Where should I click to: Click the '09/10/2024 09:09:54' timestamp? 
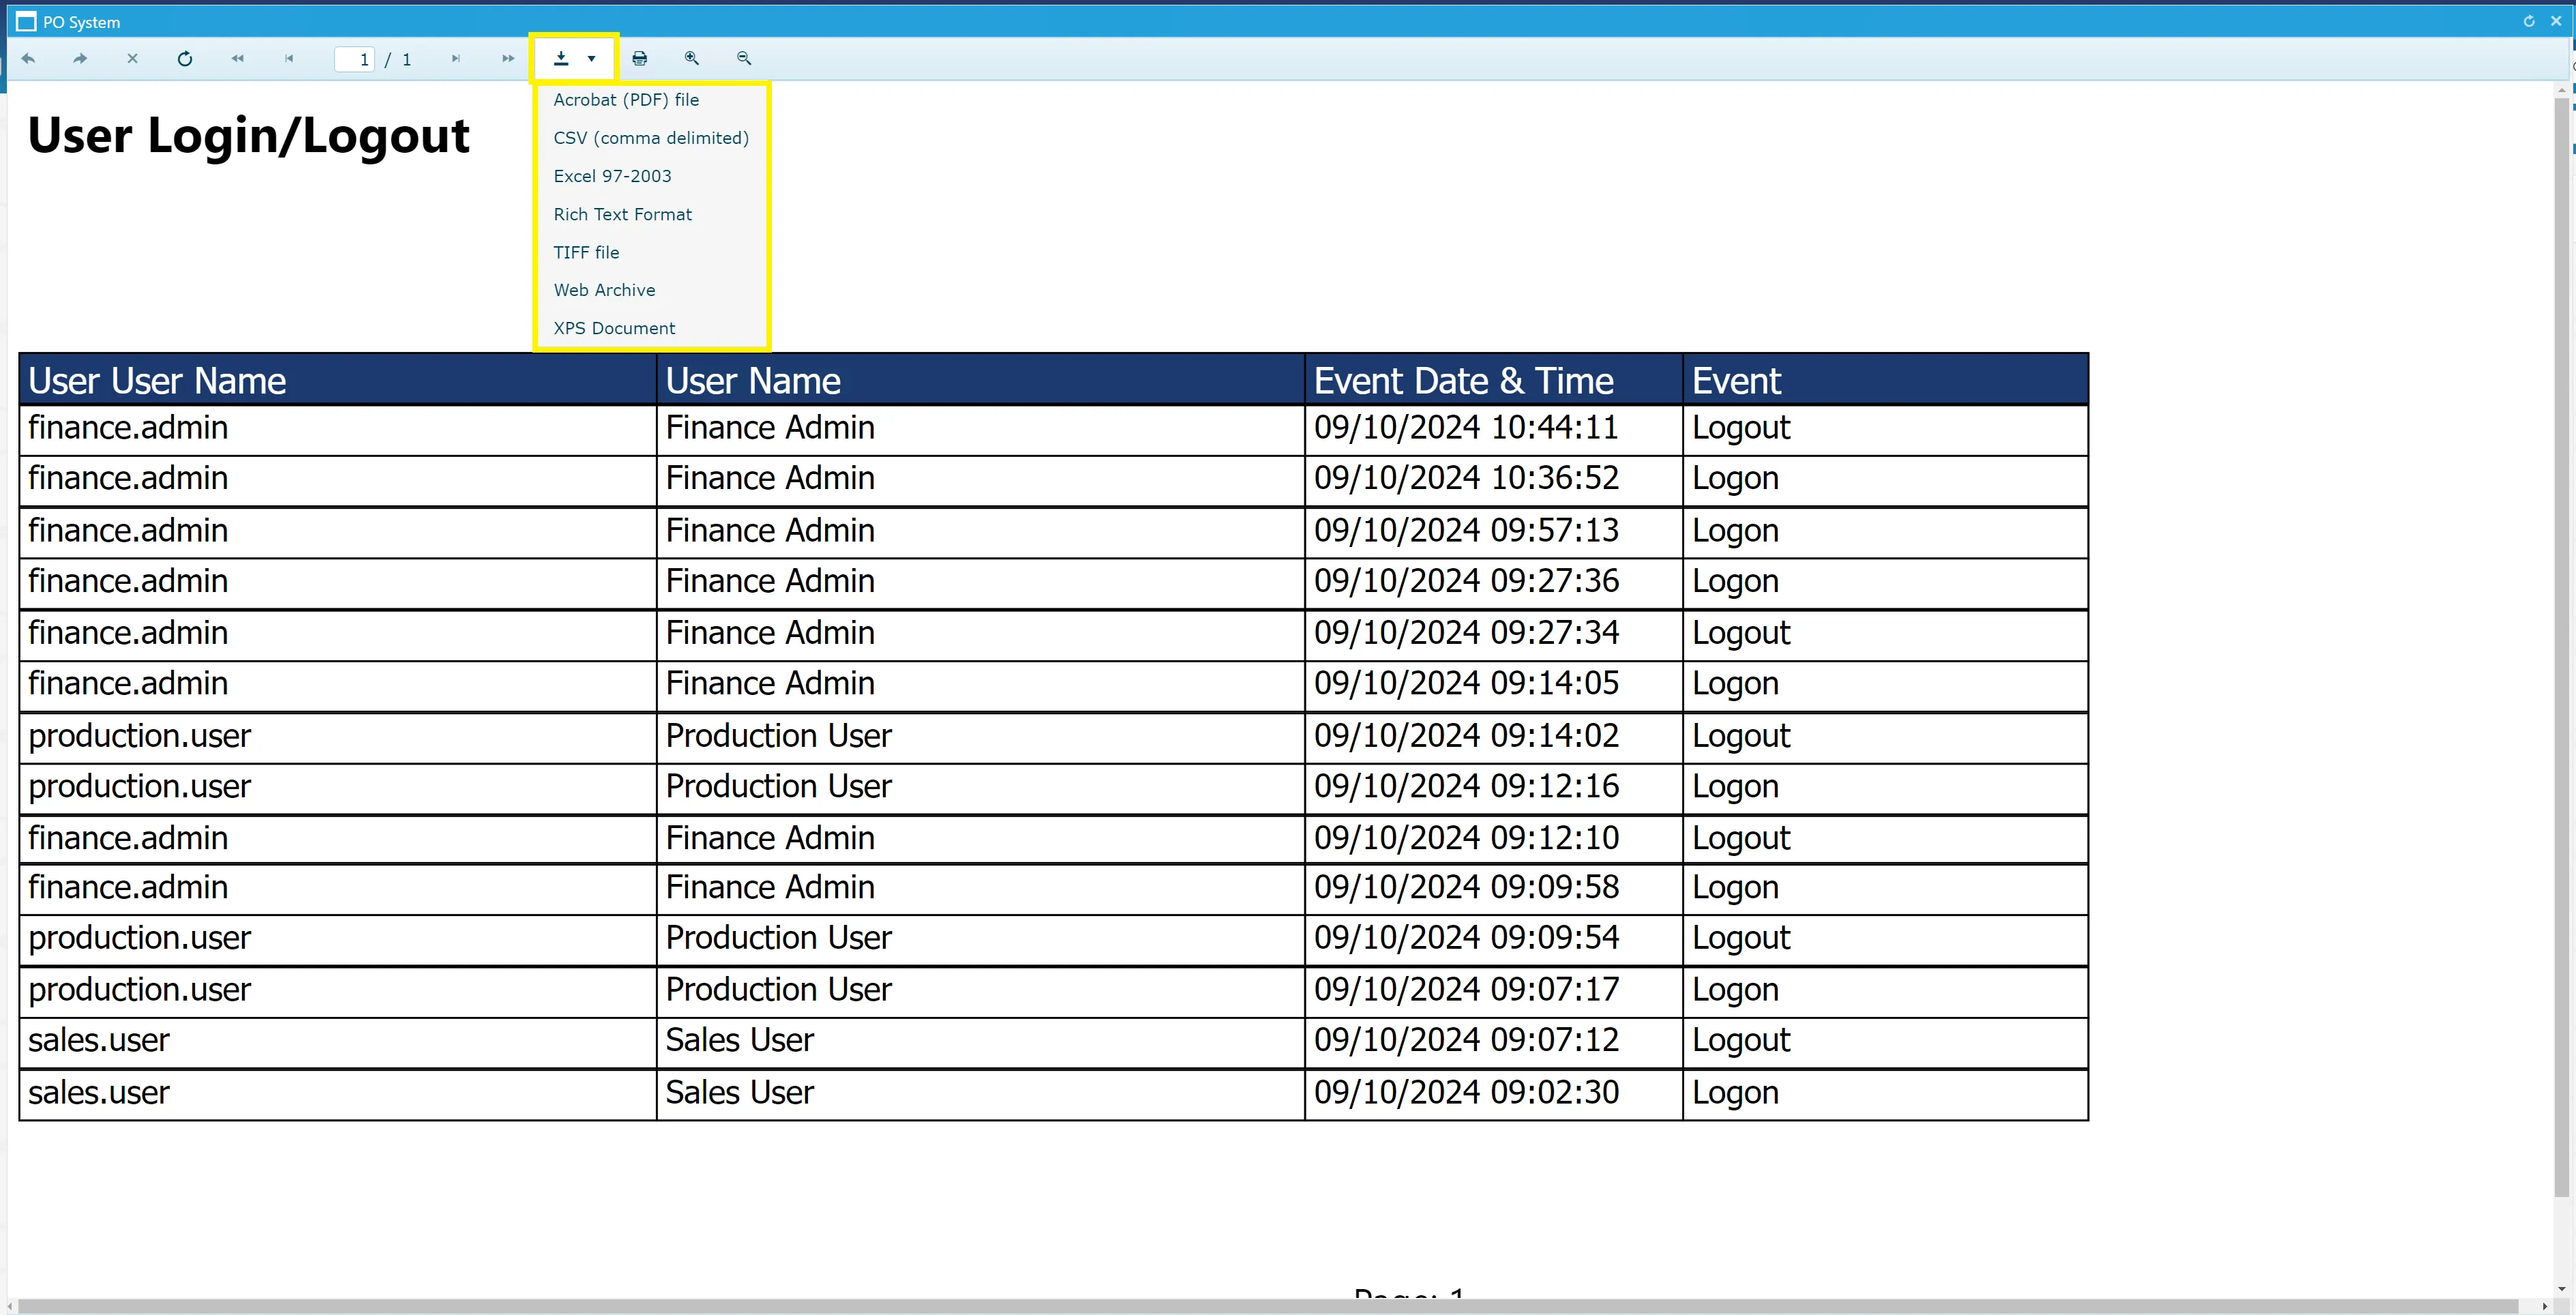(1466, 938)
